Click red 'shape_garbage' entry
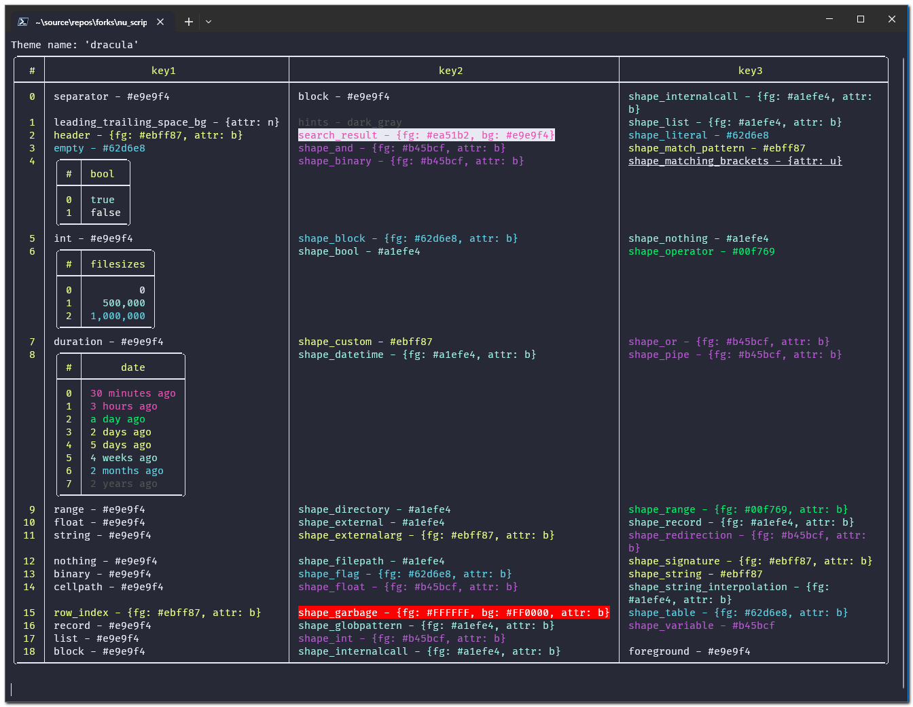913x707 pixels. pos(454,613)
